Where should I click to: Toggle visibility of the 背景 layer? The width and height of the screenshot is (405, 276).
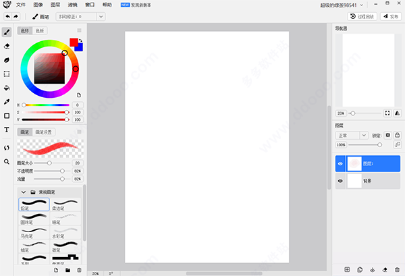(340, 181)
